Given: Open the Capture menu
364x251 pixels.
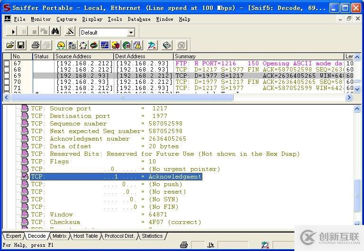Looking at the screenshot, I should pyautogui.click(x=66, y=19).
